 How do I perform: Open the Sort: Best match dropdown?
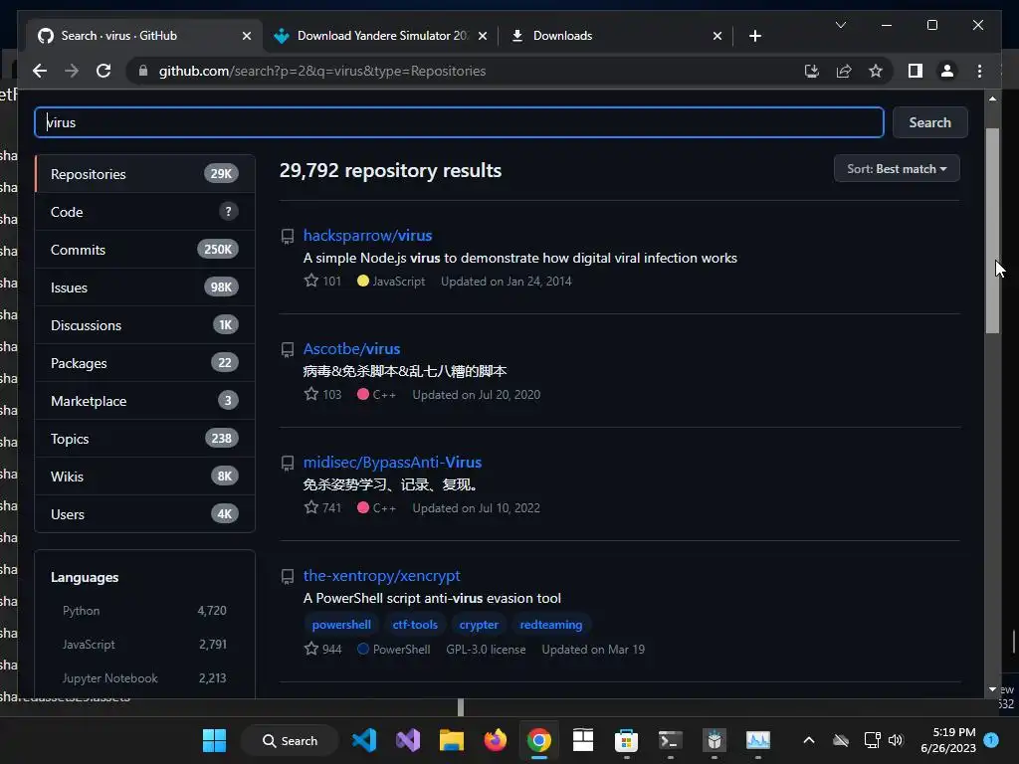tap(897, 169)
